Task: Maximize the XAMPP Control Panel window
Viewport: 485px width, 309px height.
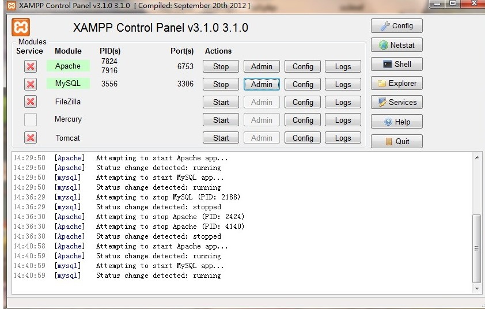Action: click(453, 3)
